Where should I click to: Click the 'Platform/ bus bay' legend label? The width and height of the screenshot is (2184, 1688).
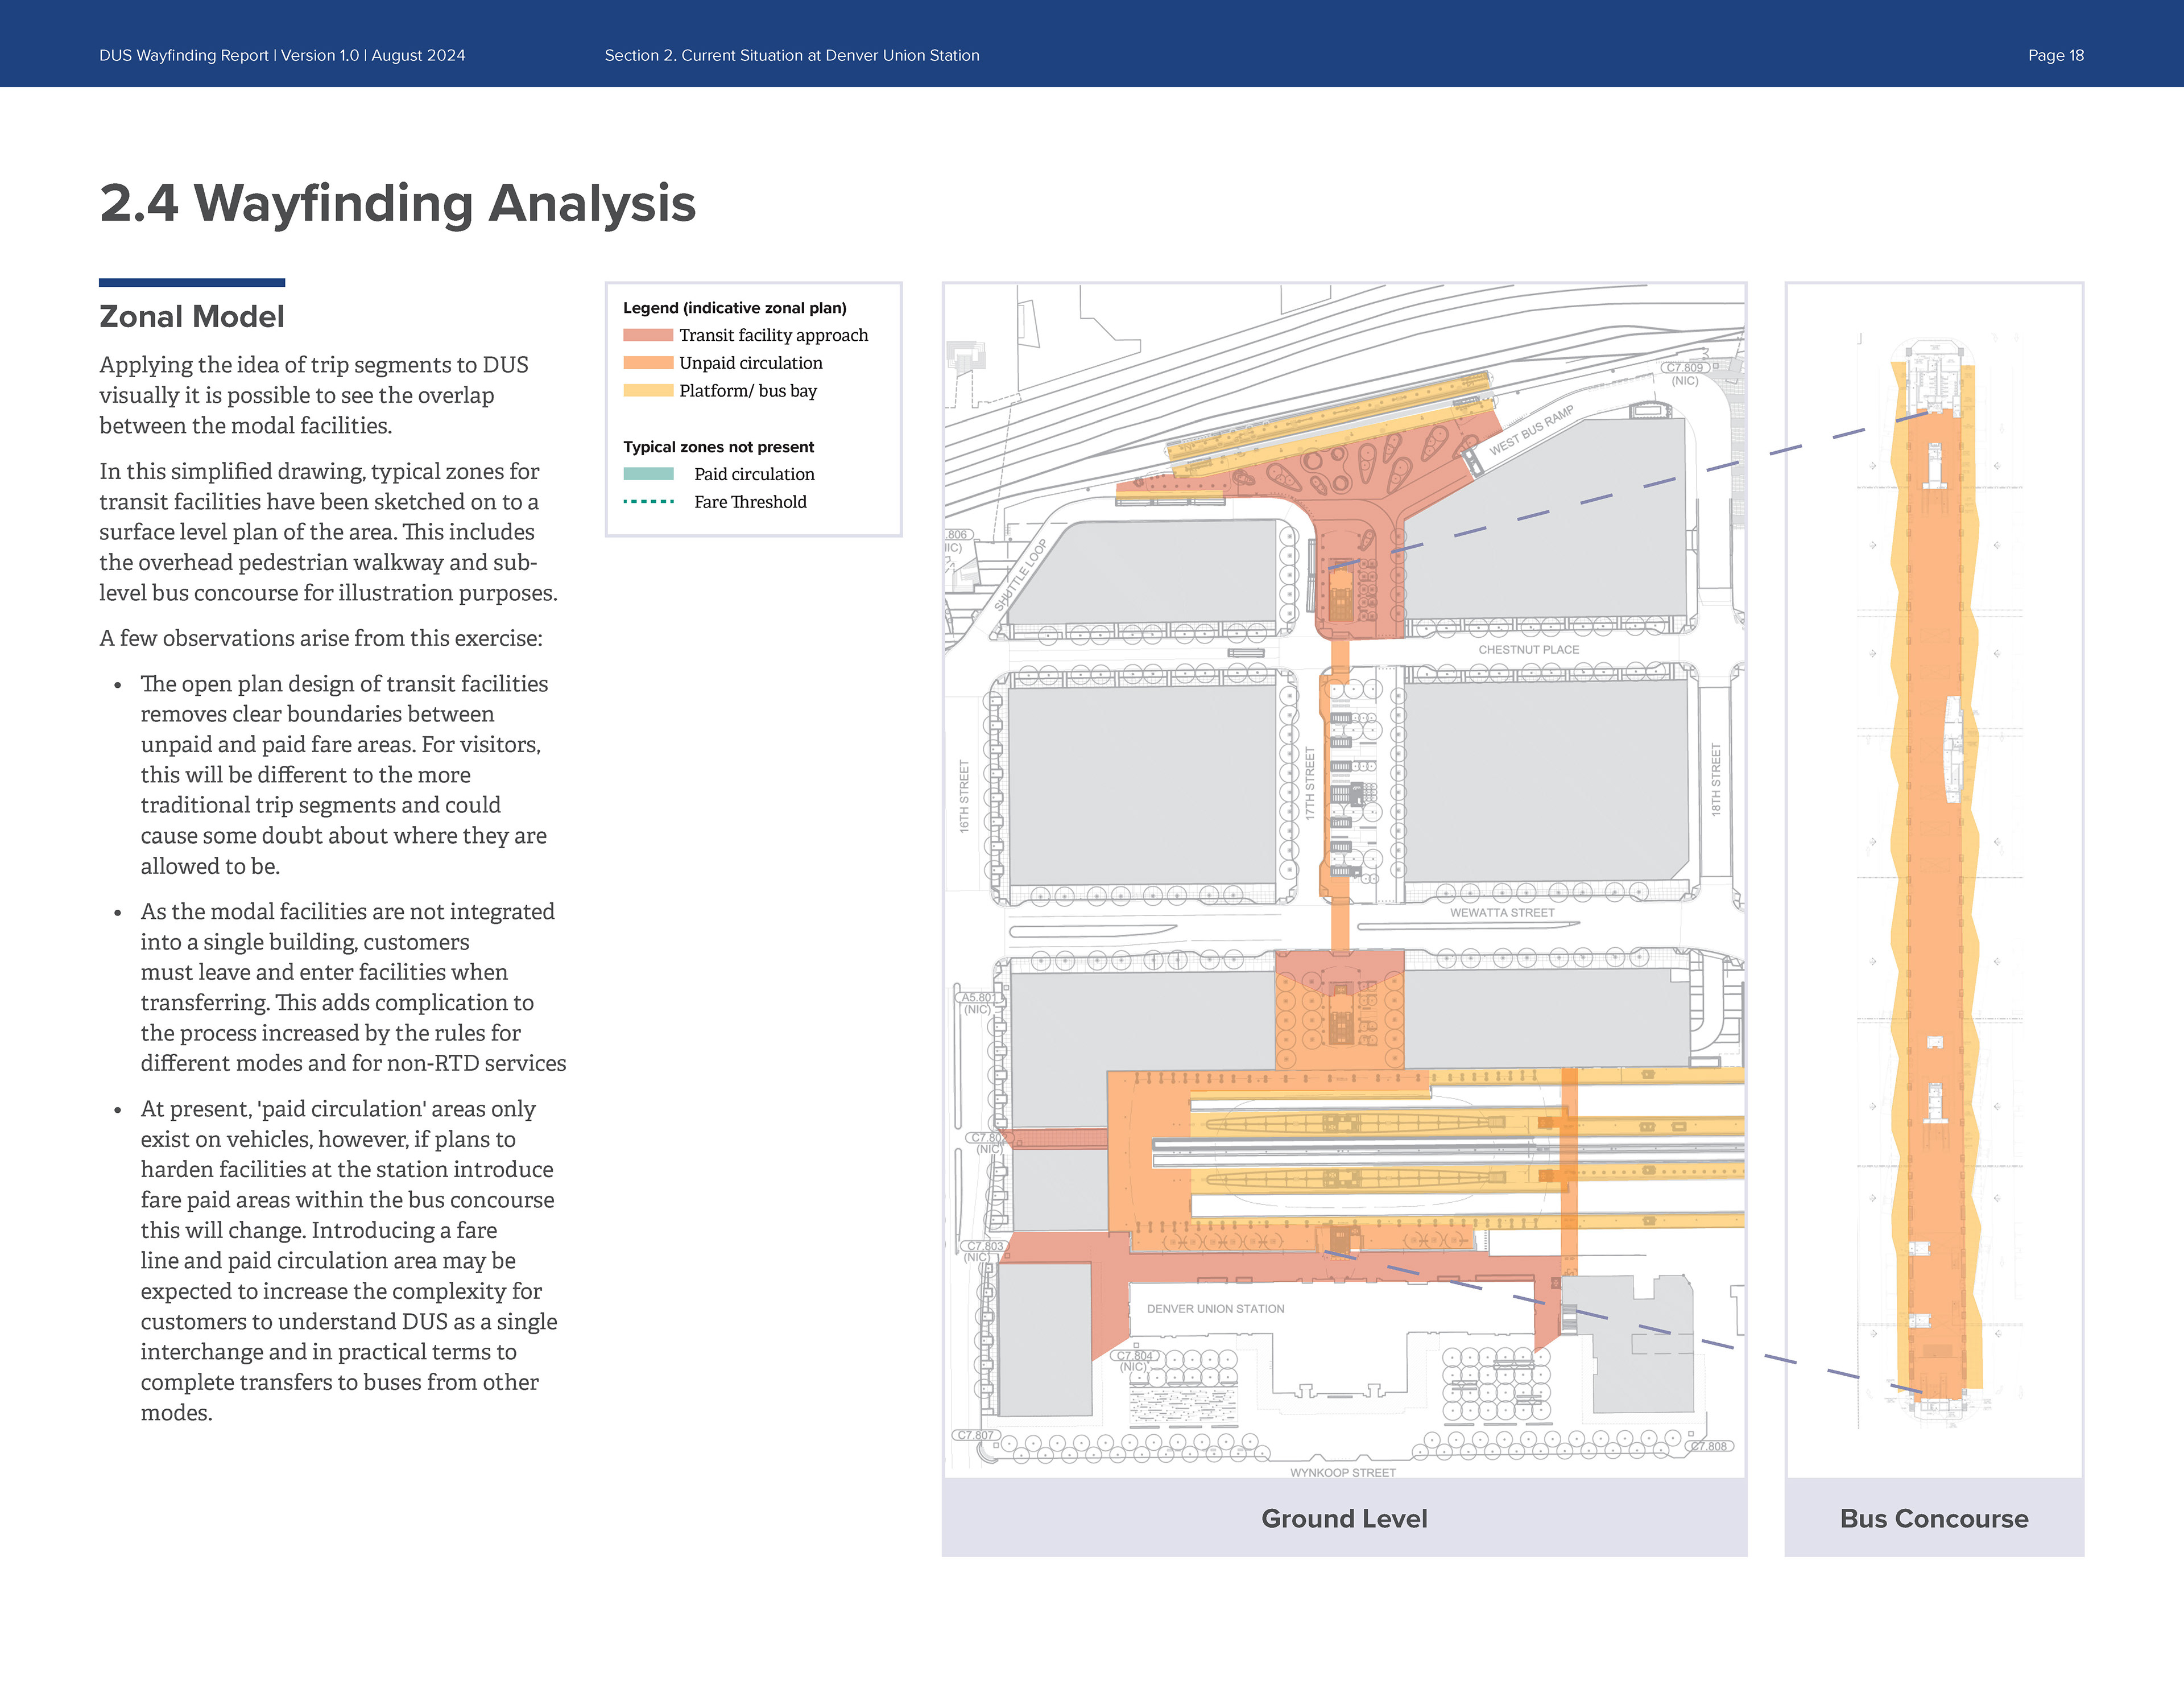coord(748,391)
